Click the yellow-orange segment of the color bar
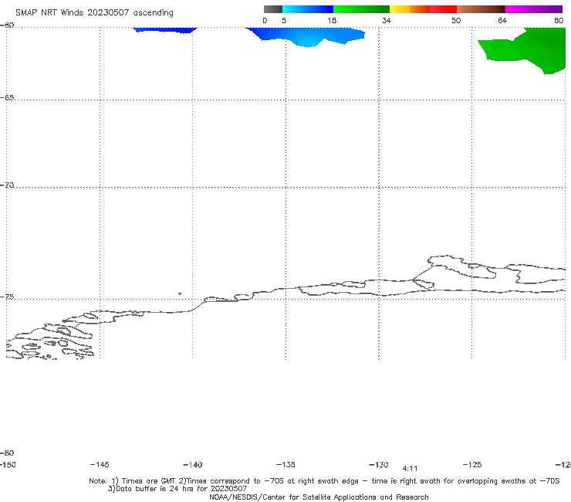Viewport: 571px width, 502px height. pyautogui.click(x=410, y=9)
